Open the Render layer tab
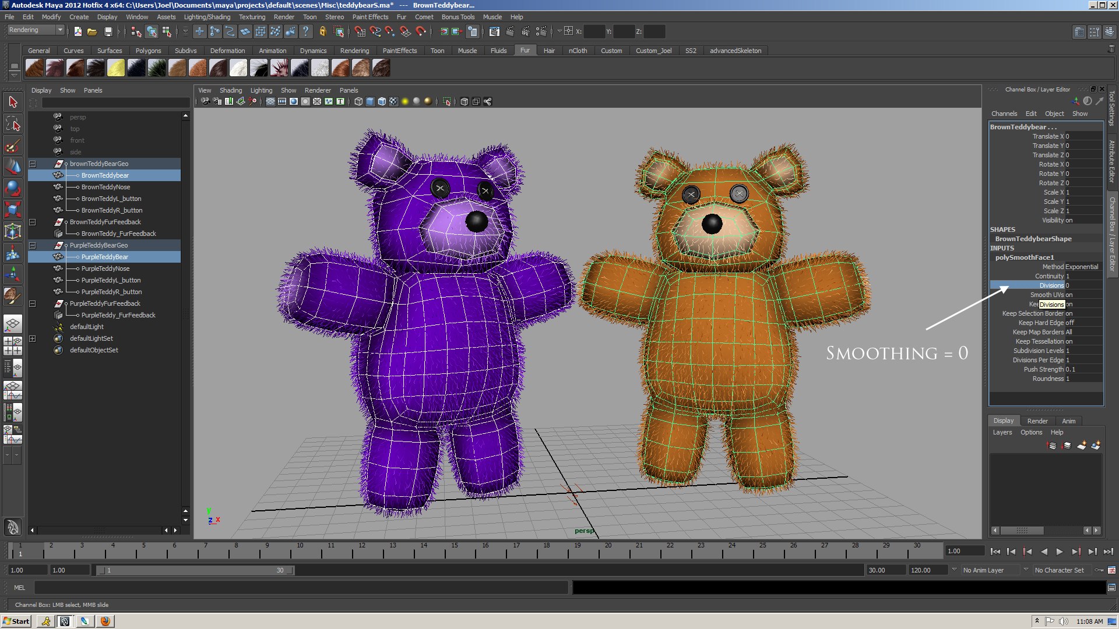The height and width of the screenshot is (629, 1119). coord(1037,420)
